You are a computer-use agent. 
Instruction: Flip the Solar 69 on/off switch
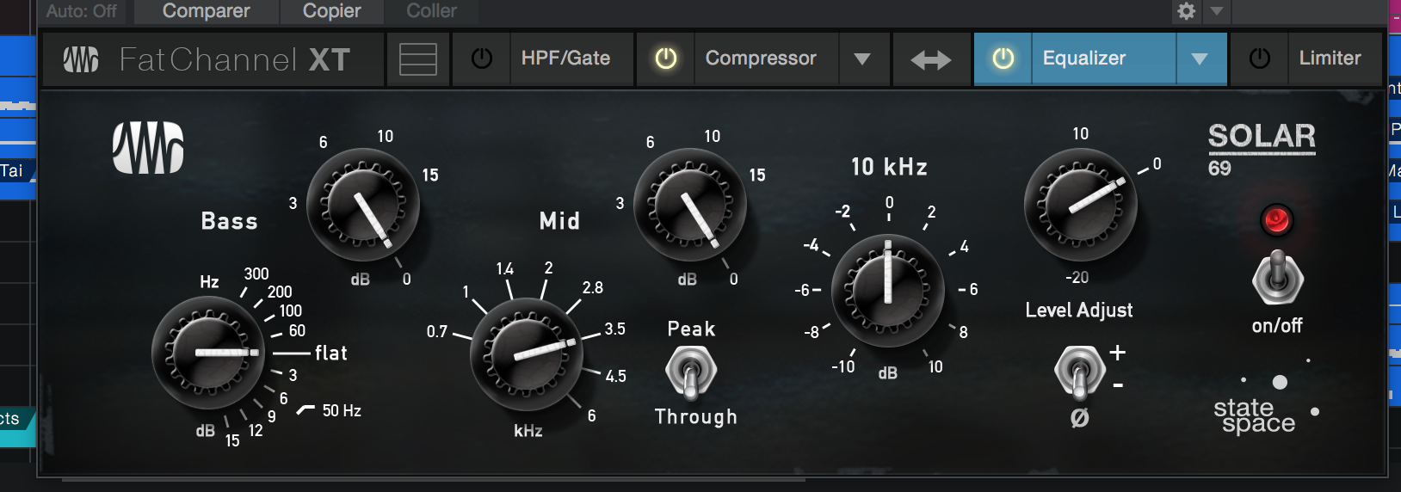click(x=1278, y=277)
